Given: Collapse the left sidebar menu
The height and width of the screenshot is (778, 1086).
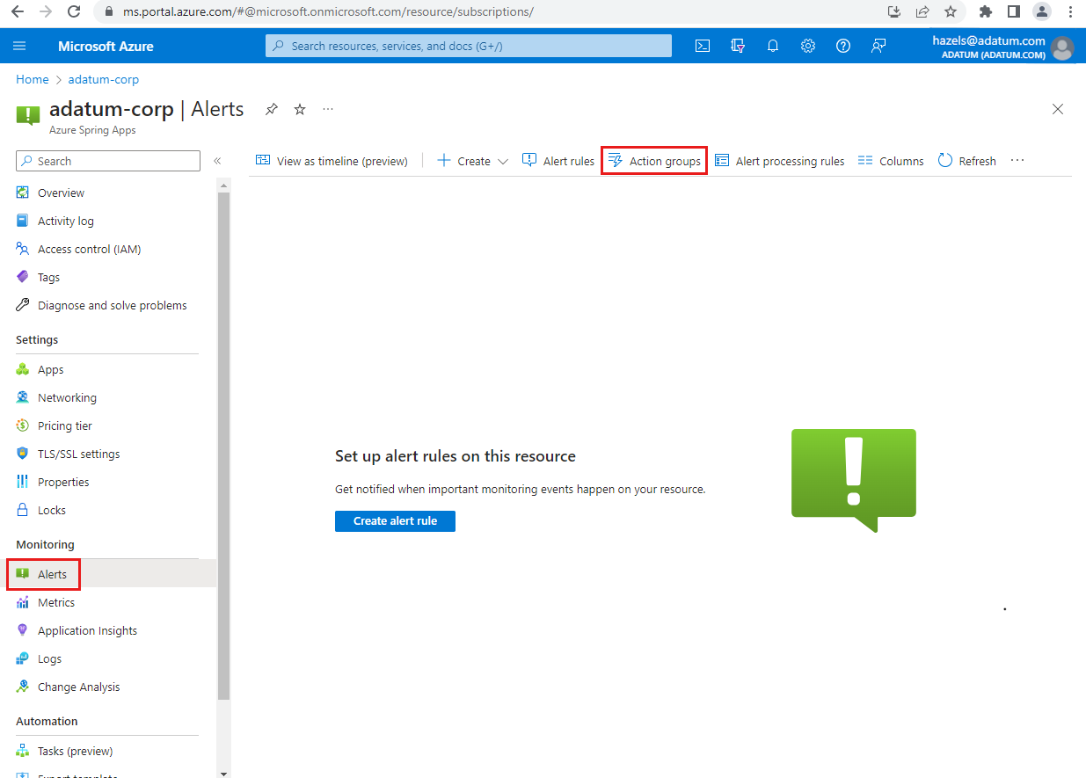Looking at the screenshot, I should [x=217, y=161].
